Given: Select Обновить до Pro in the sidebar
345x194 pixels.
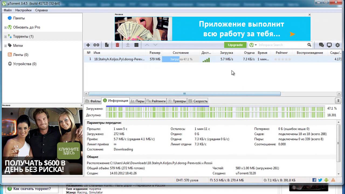Looking at the screenshot, I should 26,27.
